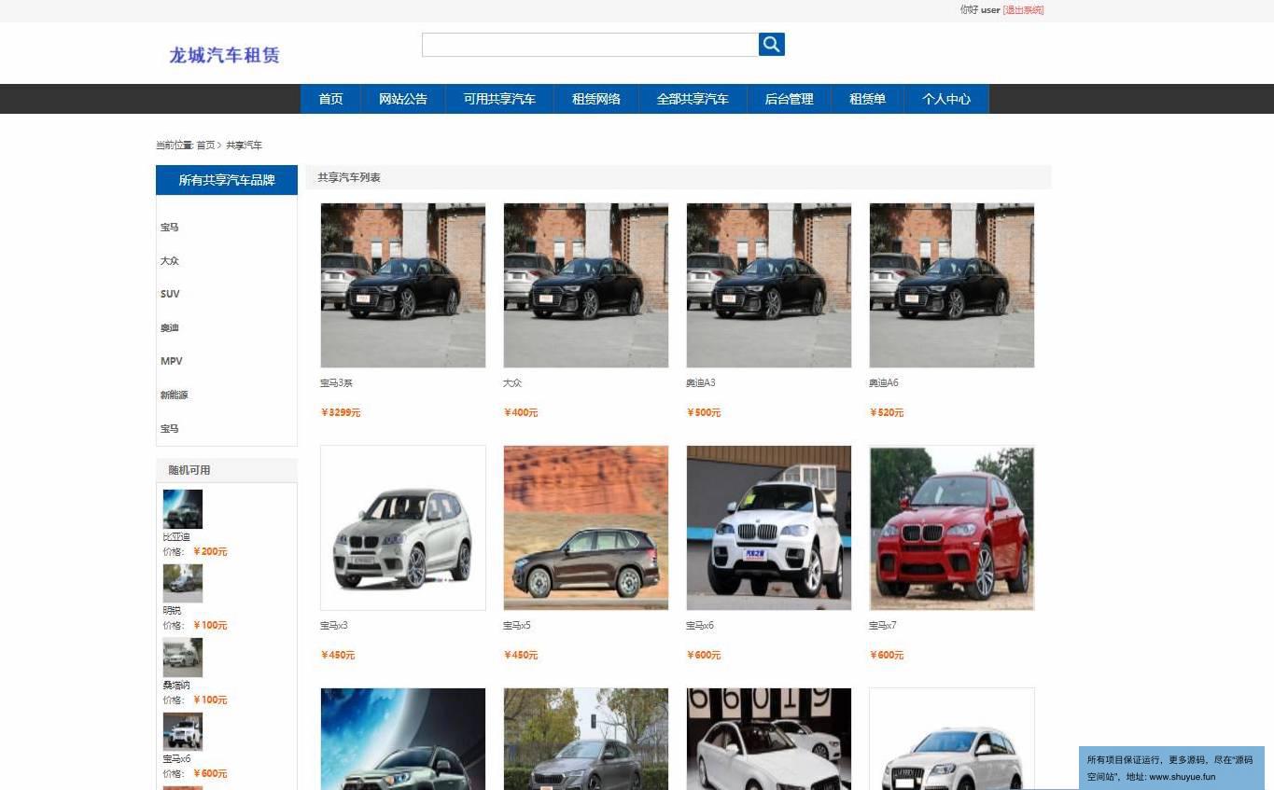Click the ¥3299元 price
The image size is (1274, 790).
[x=341, y=412]
